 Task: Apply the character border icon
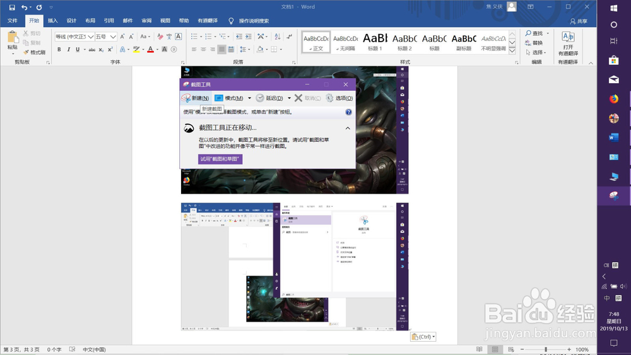click(x=179, y=37)
